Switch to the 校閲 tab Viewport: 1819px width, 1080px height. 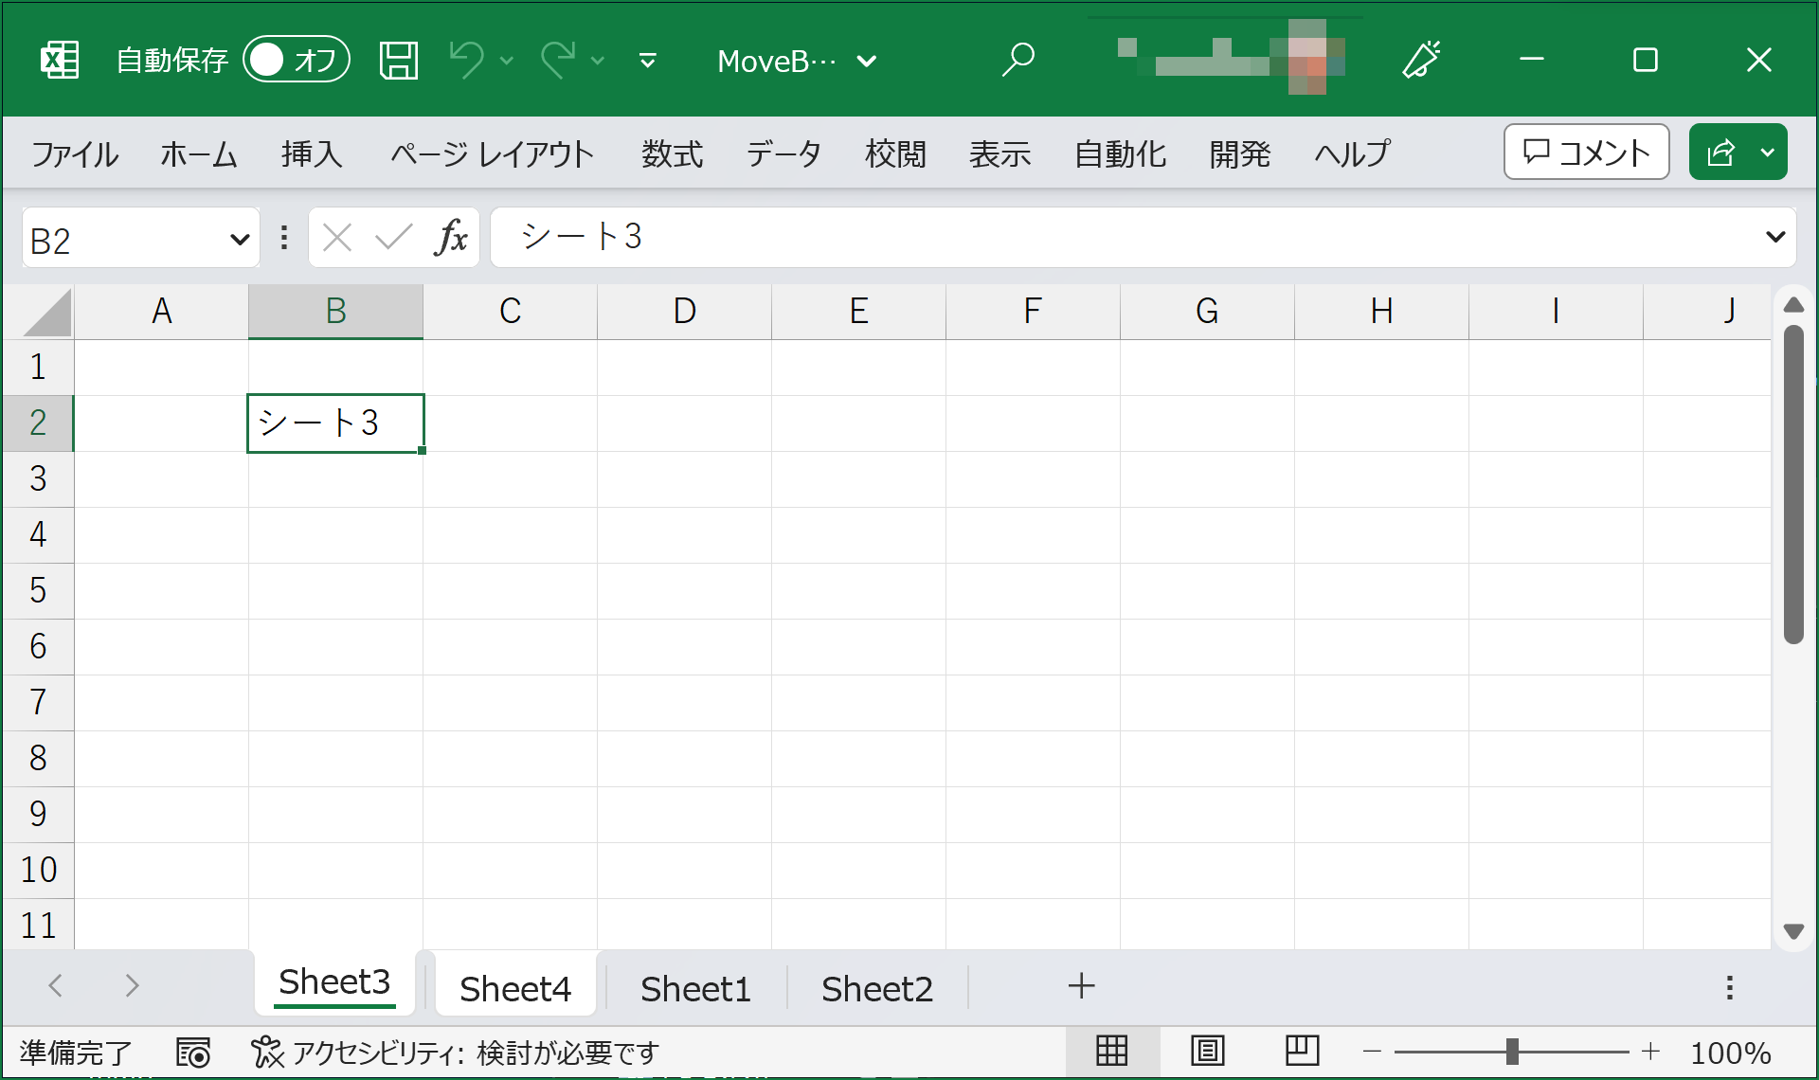pos(895,153)
